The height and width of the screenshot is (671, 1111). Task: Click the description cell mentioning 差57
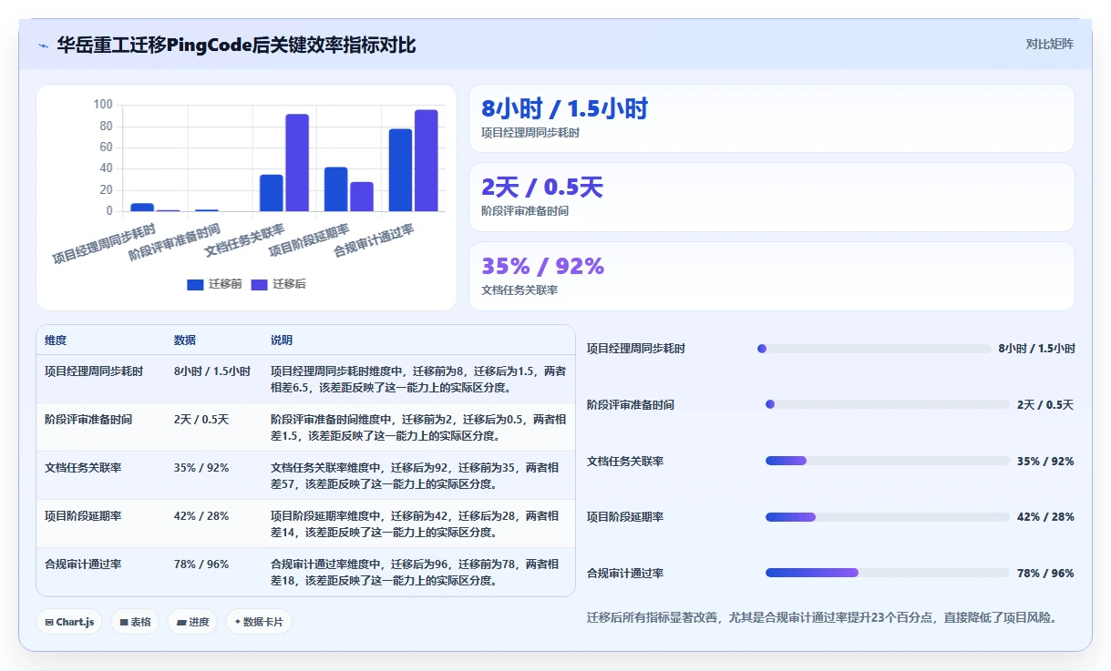point(418,476)
